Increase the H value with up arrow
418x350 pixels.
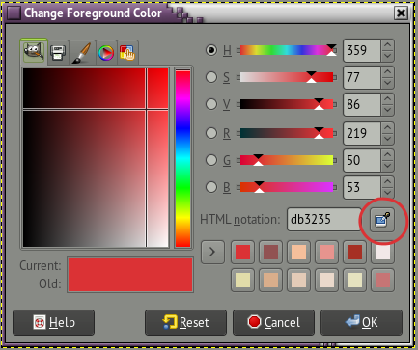(x=388, y=44)
